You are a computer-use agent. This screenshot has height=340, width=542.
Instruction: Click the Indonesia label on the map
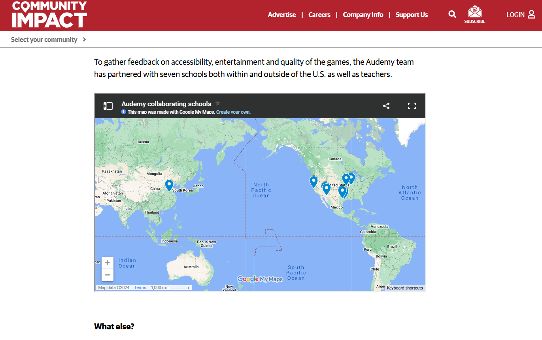(170, 241)
